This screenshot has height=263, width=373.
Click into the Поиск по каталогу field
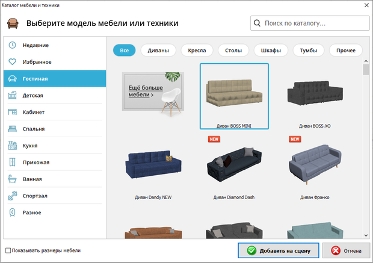[310, 23]
